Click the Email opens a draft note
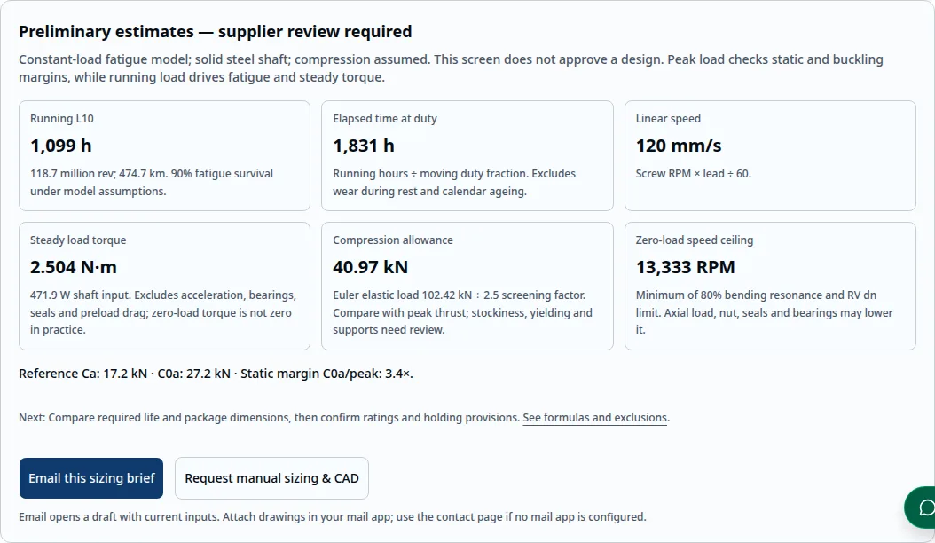Viewport: 935px width, 543px height. coord(332,516)
